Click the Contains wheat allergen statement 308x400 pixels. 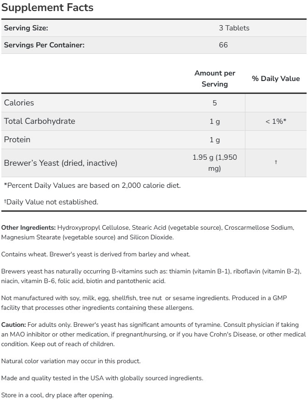pos(96,254)
